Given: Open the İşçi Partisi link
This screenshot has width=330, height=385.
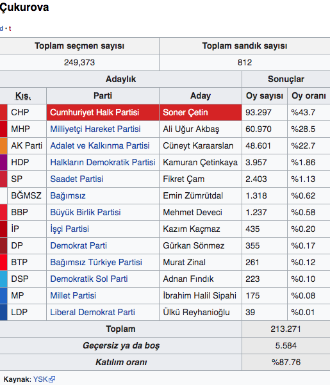Looking at the screenshot, I should (69, 229).
